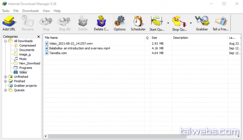Screen dimensions: 243x140
Task: Expand the Unfinished tree node
Action: [x=5, y=77]
